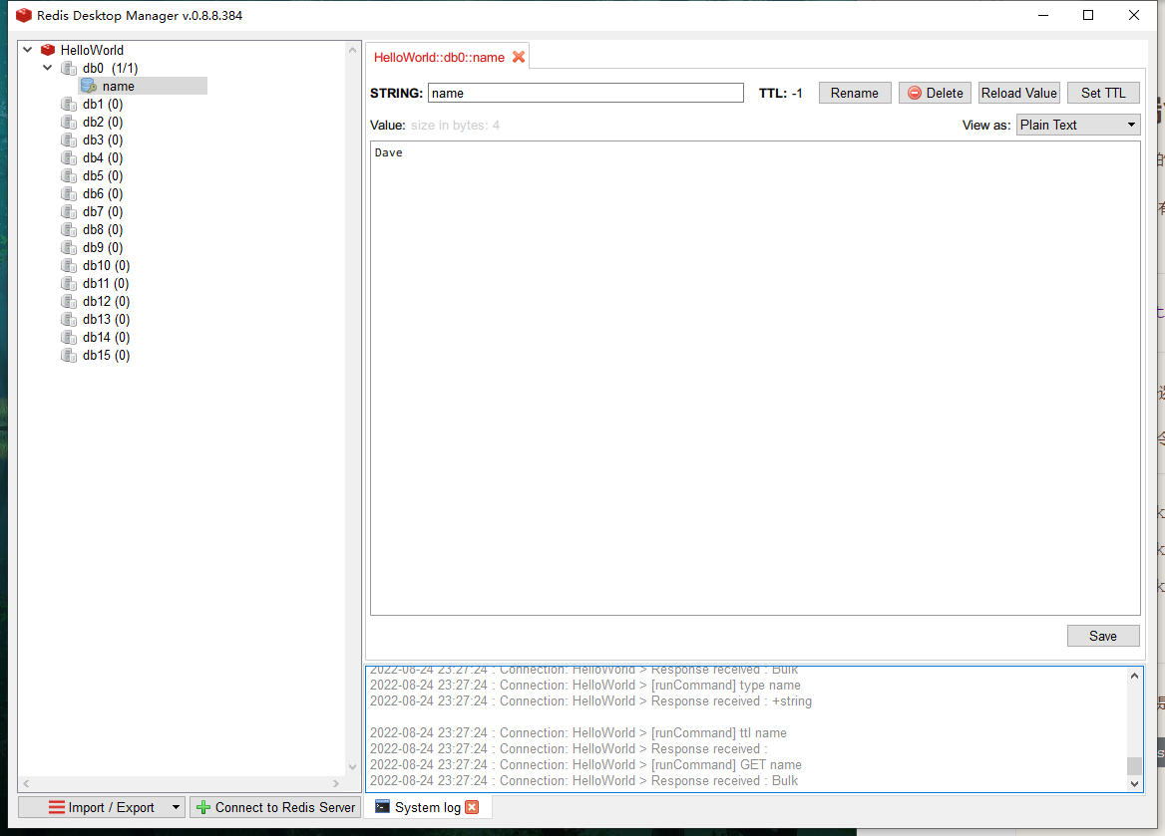Image resolution: width=1165 pixels, height=836 pixels.
Task: Click the db2 database icon
Action: pos(69,122)
